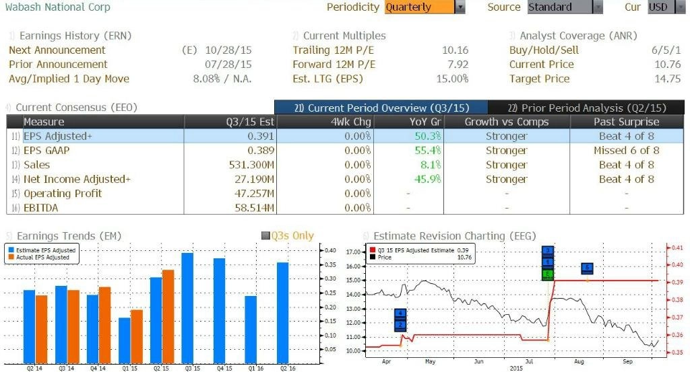The width and height of the screenshot is (690, 372).
Task: Click red Q3 15 EPS Estimate legend swatch
Action: [x=373, y=250]
